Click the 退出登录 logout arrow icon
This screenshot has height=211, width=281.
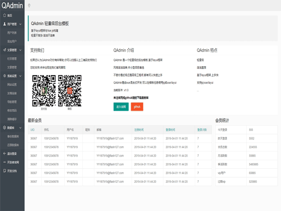click(x=3, y=153)
